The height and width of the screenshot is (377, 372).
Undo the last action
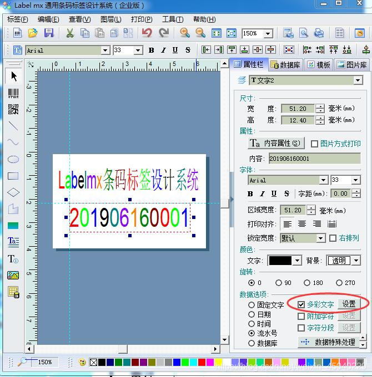coord(147,33)
